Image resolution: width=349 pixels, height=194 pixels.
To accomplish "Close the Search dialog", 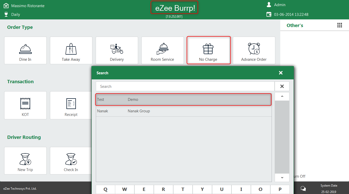I will point(281,73).
